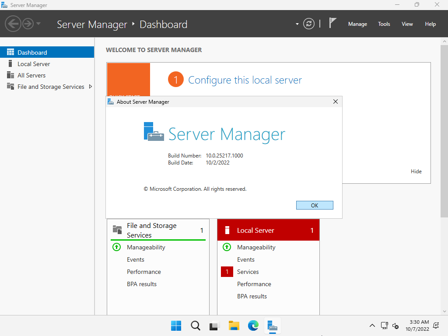
Task: Click the network tray icon
Action: (x=384, y=325)
